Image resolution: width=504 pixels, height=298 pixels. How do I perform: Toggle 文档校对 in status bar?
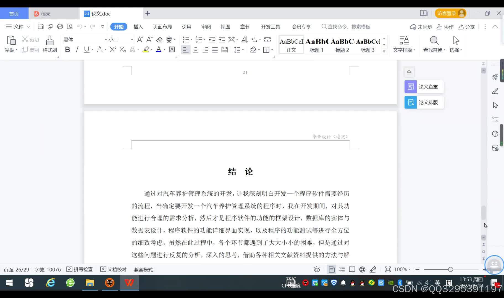point(113,269)
